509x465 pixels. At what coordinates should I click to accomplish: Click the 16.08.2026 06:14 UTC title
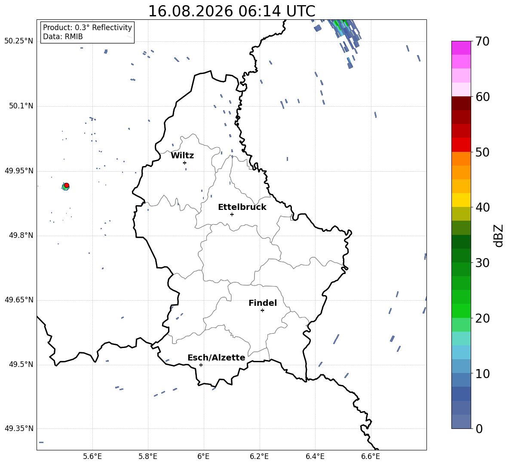coord(232,11)
